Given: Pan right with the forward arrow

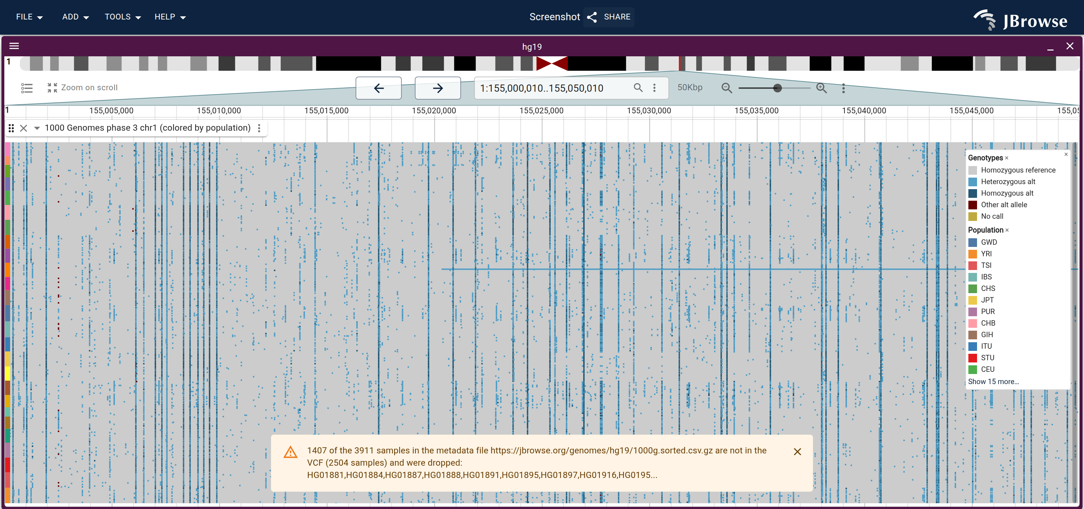Looking at the screenshot, I should [438, 88].
